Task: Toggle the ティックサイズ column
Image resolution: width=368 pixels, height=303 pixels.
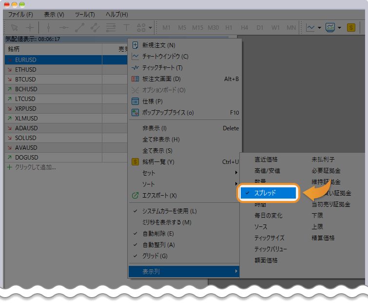Action: (270, 238)
